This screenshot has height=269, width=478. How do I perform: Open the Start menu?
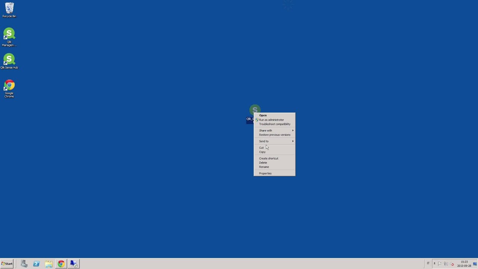[x=7, y=264]
